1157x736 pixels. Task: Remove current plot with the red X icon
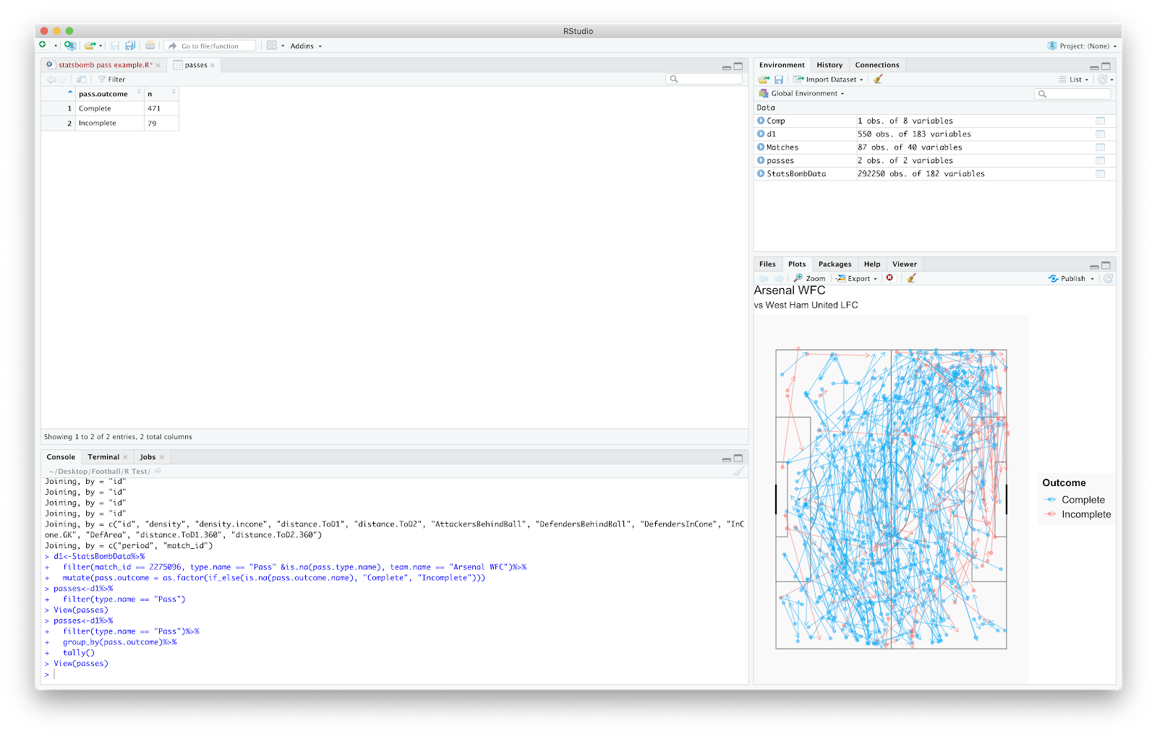(889, 278)
